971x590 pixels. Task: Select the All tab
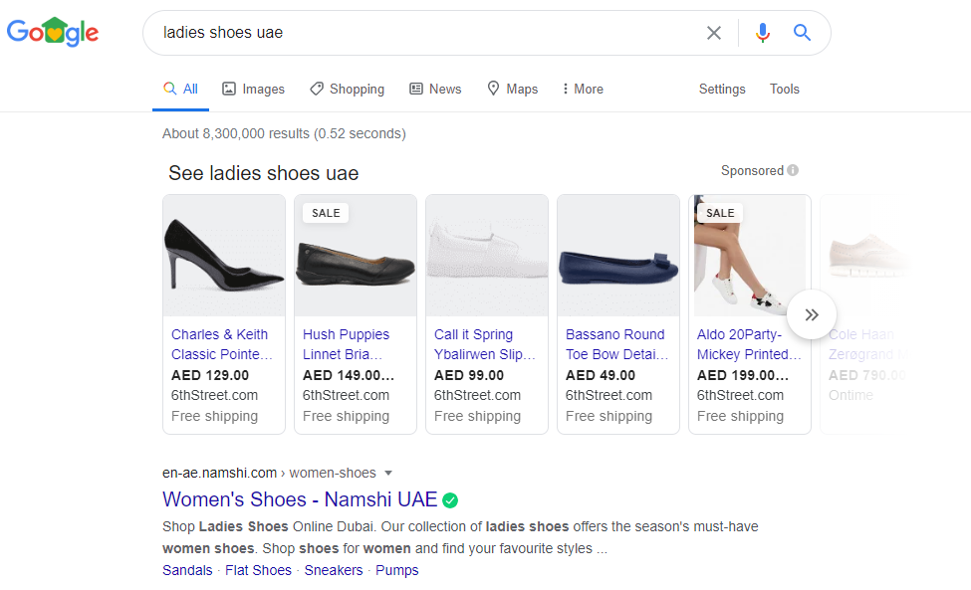pos(180,90)
